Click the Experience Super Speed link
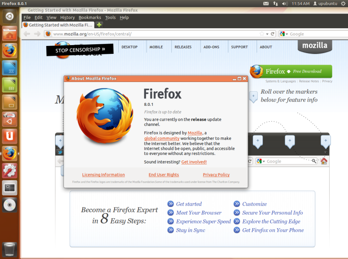The height and width of the screenshot is (259, 348). [203, 221]
